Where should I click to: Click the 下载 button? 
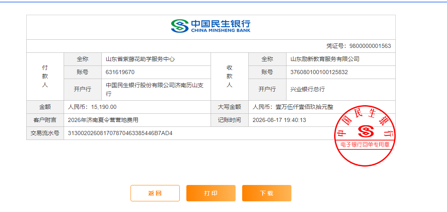tap(267, 193)
